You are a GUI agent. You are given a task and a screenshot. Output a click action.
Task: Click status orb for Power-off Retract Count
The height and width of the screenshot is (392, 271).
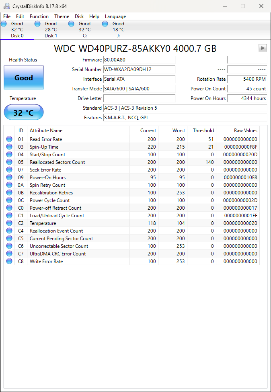tap(9, 208)
